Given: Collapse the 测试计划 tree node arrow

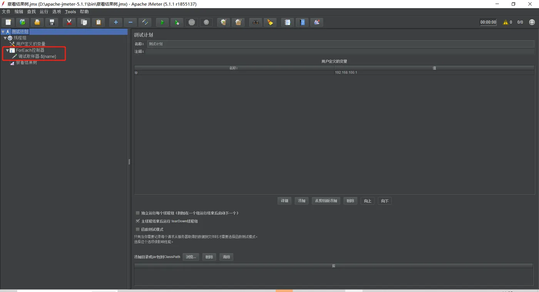Looking at the screenshot, I should (3, 32).
